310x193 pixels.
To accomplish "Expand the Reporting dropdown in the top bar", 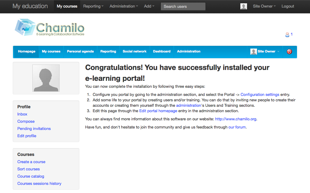I will 93,6.
